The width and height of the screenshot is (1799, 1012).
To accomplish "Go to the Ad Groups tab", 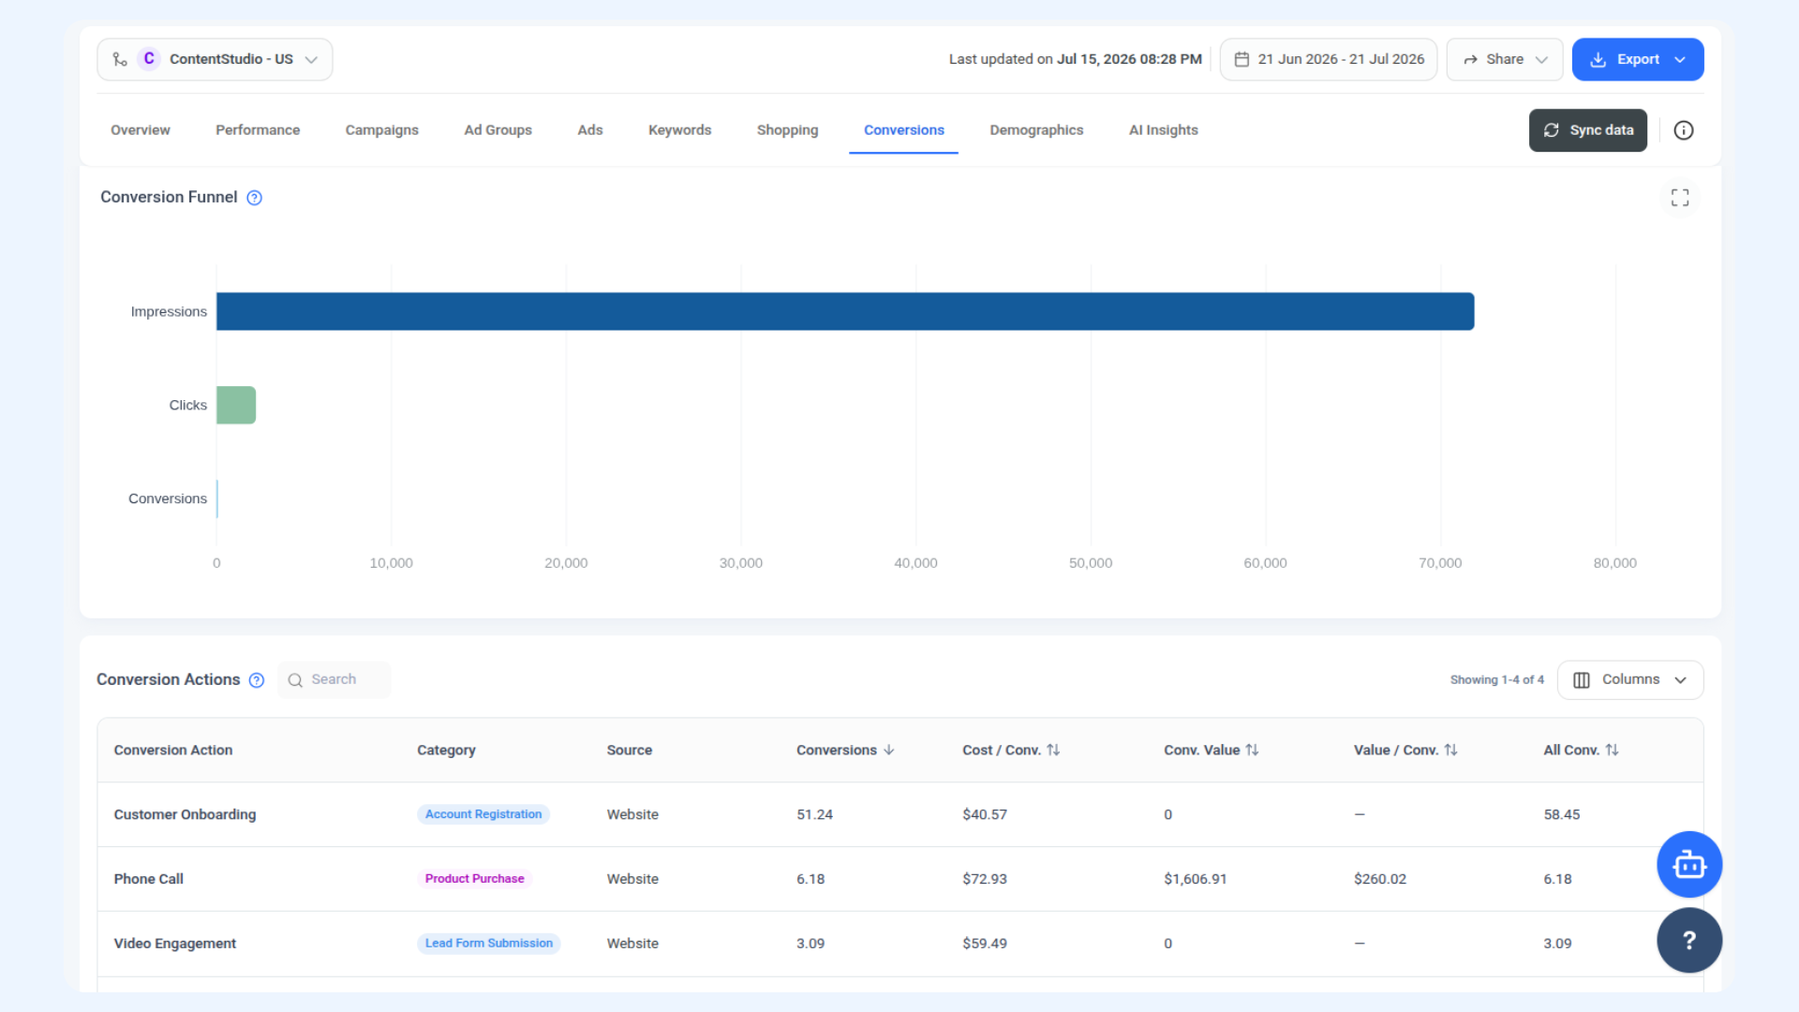I will [498, 130].
